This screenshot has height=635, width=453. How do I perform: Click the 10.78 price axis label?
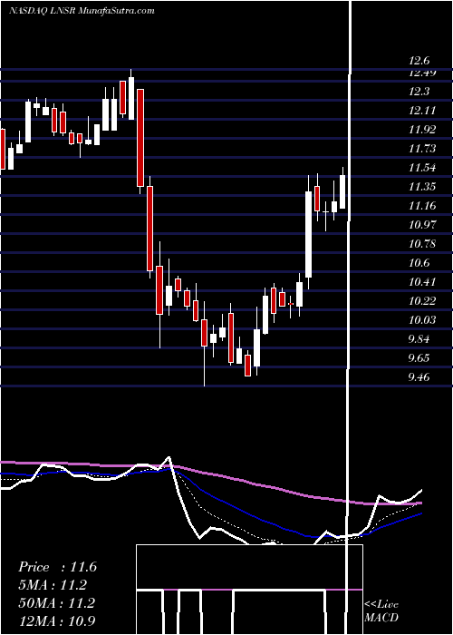(x=422, y=244)
